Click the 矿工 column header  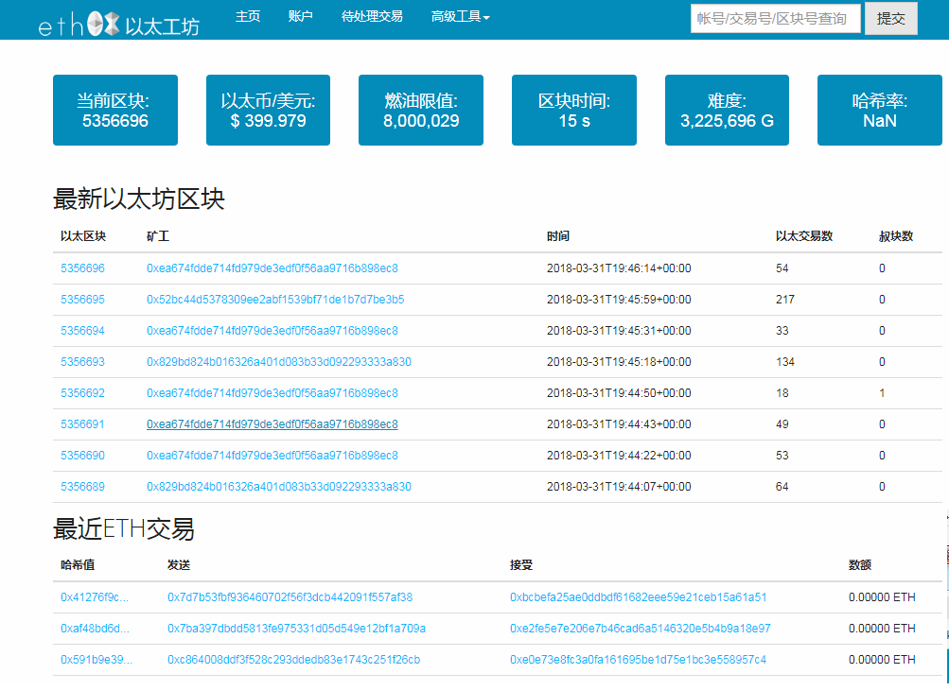point(158,236)
